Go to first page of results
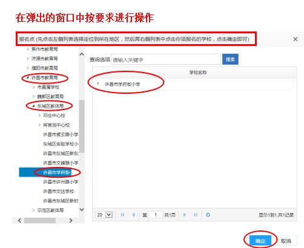The height and width of the screenshot is (248, 304). (x=122, y=215)
